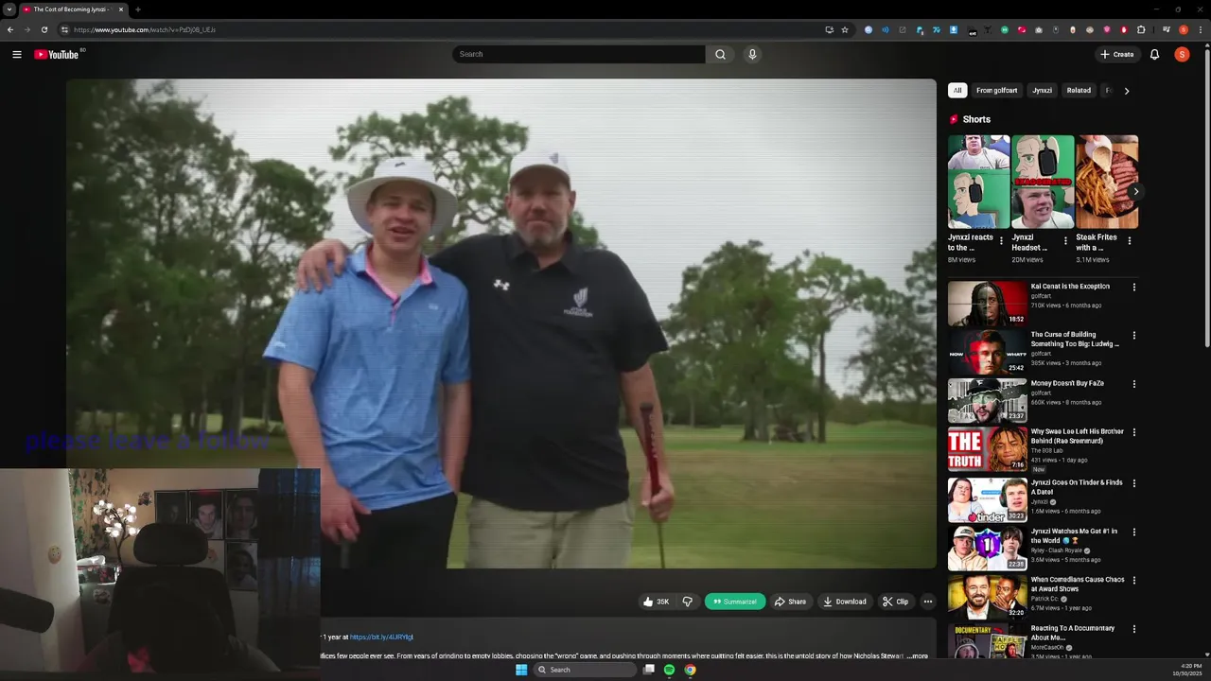Click the browser address bar URL

pos(145,29)
